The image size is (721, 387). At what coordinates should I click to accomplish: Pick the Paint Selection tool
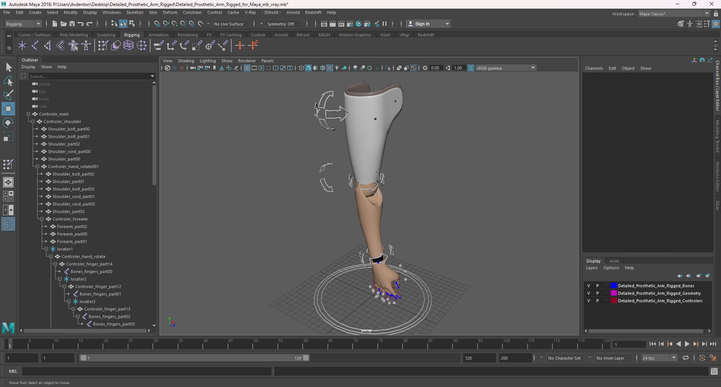click(8, 94)
